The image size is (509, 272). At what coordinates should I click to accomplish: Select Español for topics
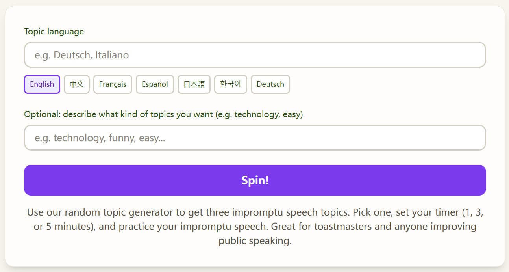click(x=154, y=84)
